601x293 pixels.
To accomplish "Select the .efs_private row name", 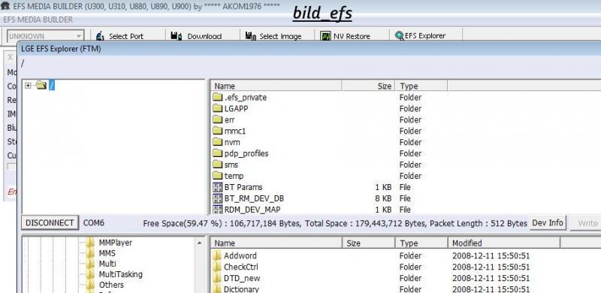I will point(246,98).
